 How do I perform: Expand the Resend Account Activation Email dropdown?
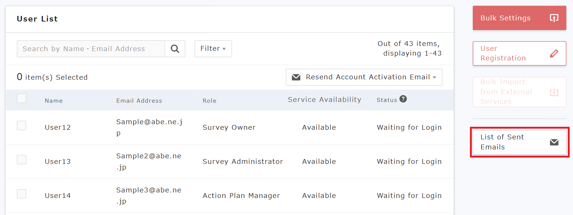[364, 77]
